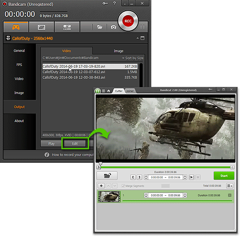Click the Edit button
This screenshot has height=238, width=242.
(75, 144)
